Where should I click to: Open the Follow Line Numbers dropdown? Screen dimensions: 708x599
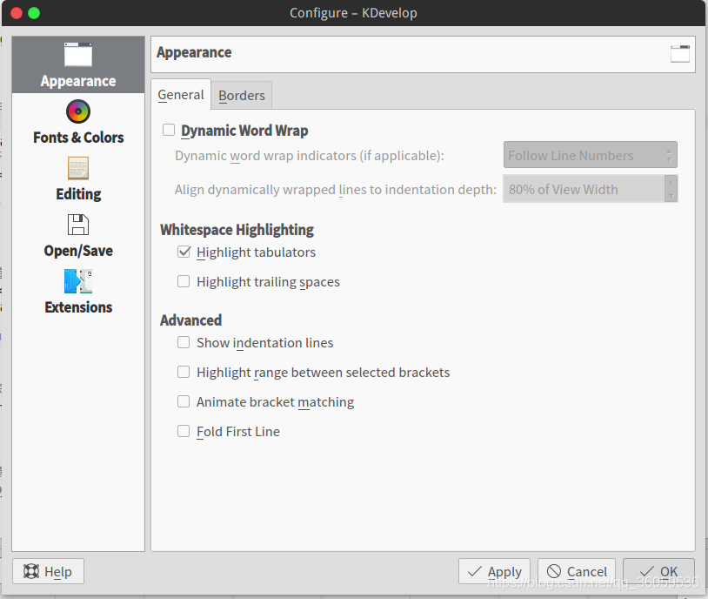[x=591, y=155]
